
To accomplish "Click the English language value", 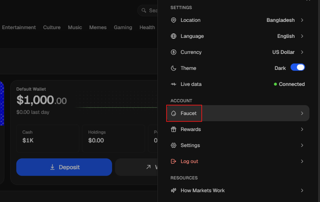I will coord(286,36).
